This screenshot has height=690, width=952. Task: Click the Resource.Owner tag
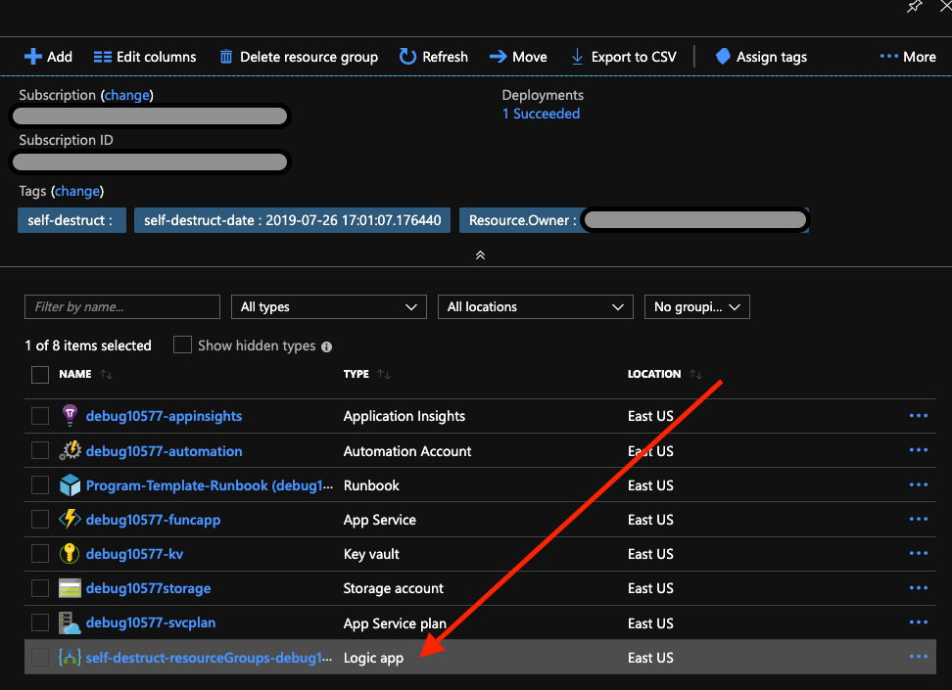(x=634, y=220)
